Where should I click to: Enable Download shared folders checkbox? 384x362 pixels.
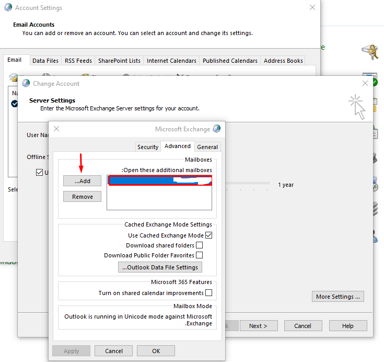(x=200, y=245)
